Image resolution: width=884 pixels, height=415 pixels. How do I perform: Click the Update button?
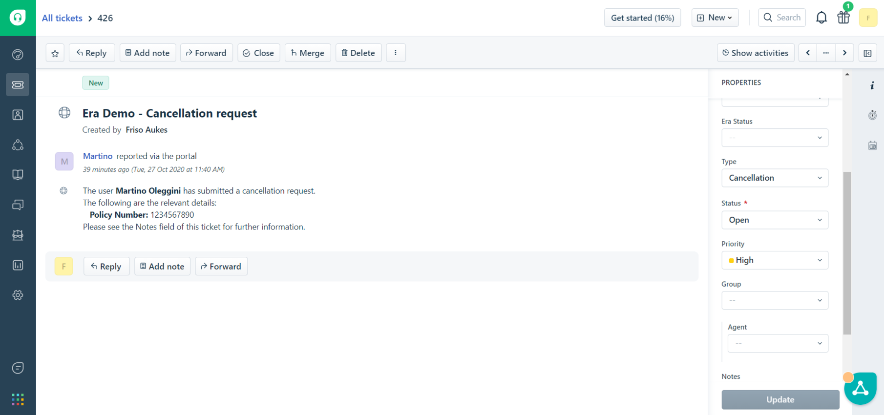[x=780, y=399]
